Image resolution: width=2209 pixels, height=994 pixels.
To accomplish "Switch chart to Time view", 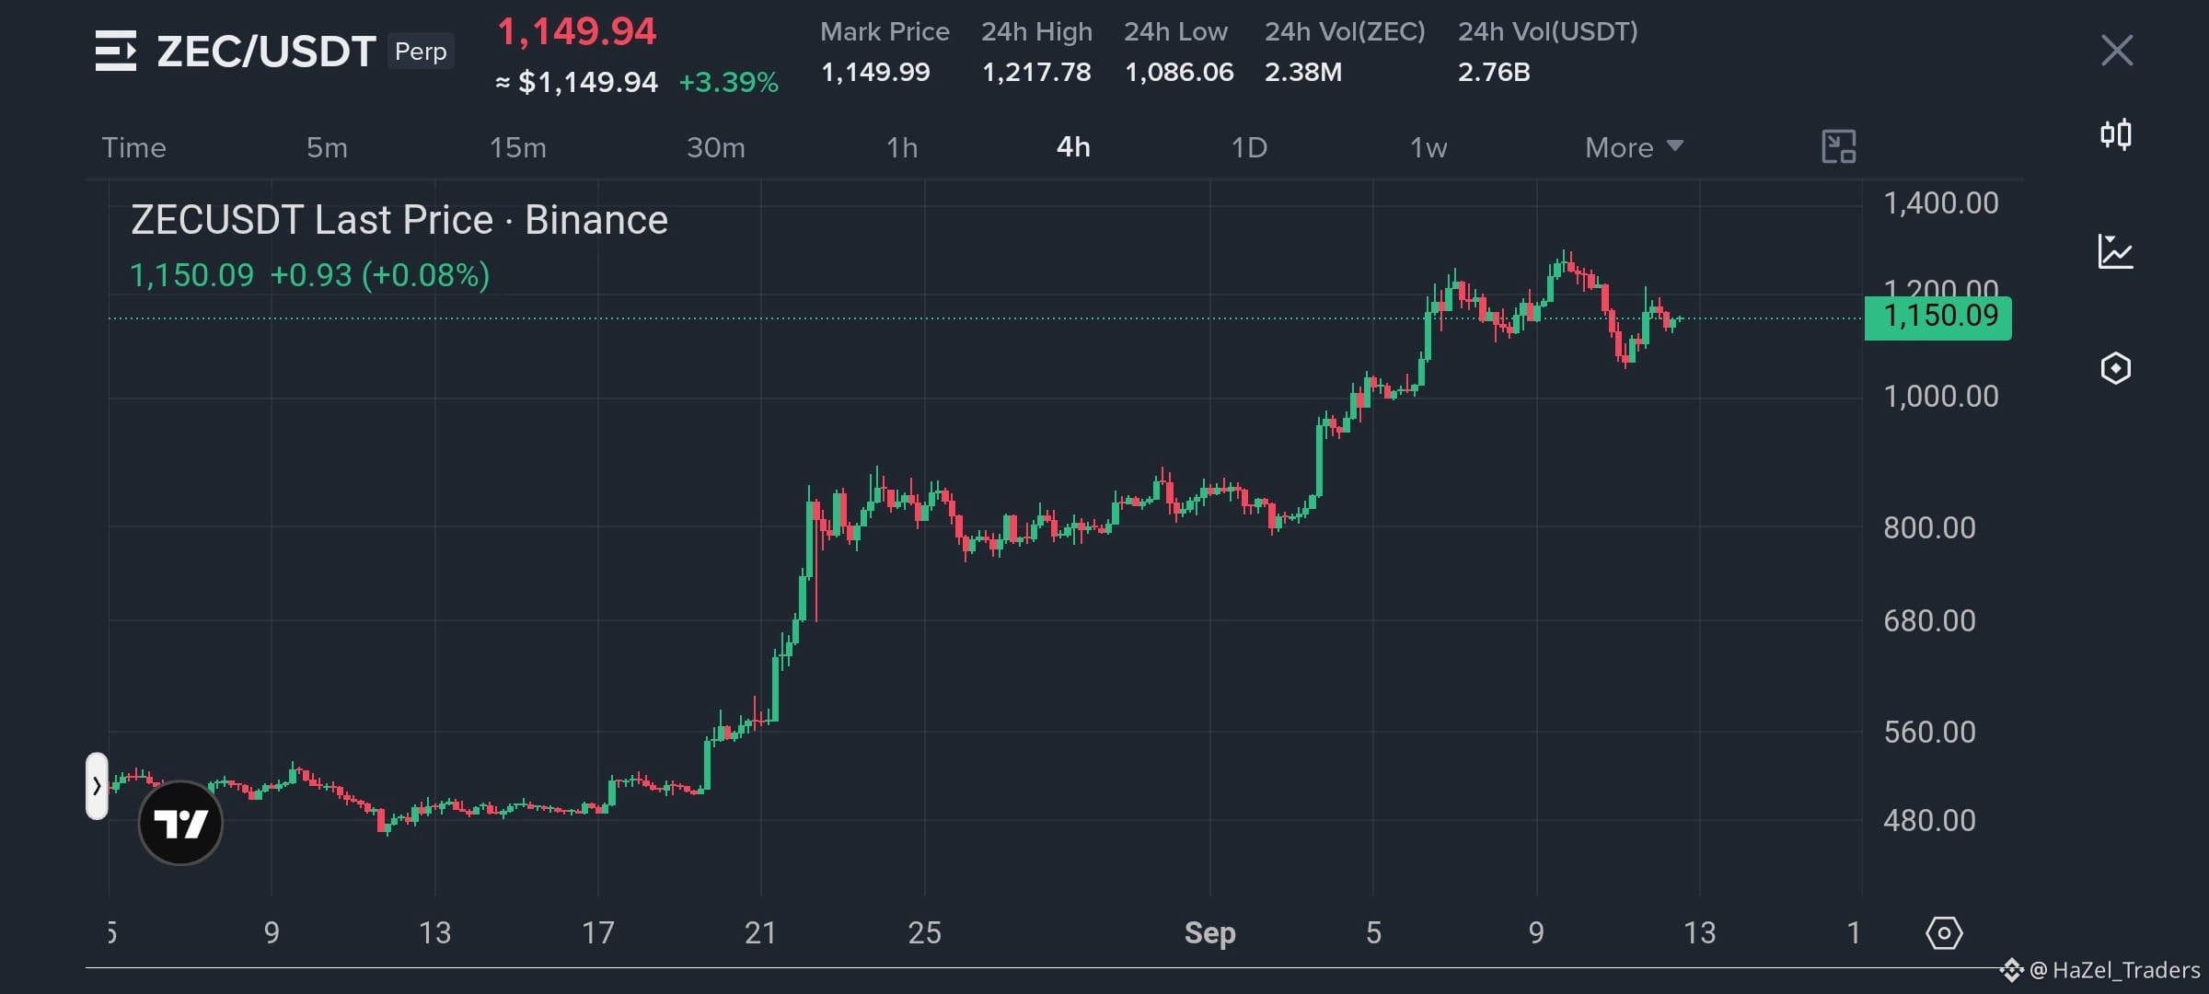I will pyautogui.click(x=133, y=147).
